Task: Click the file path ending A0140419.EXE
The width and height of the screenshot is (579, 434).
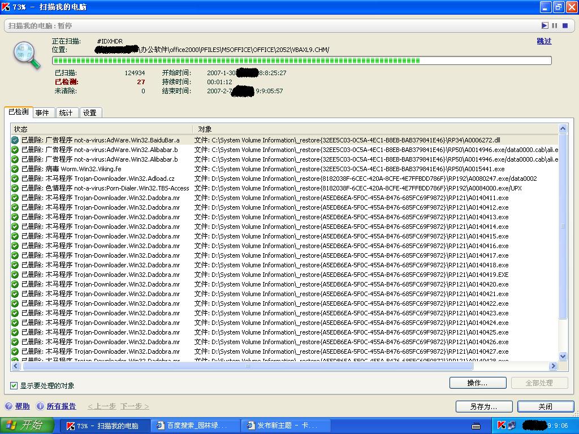Action: pyautogui.click(x=352, y=275)
